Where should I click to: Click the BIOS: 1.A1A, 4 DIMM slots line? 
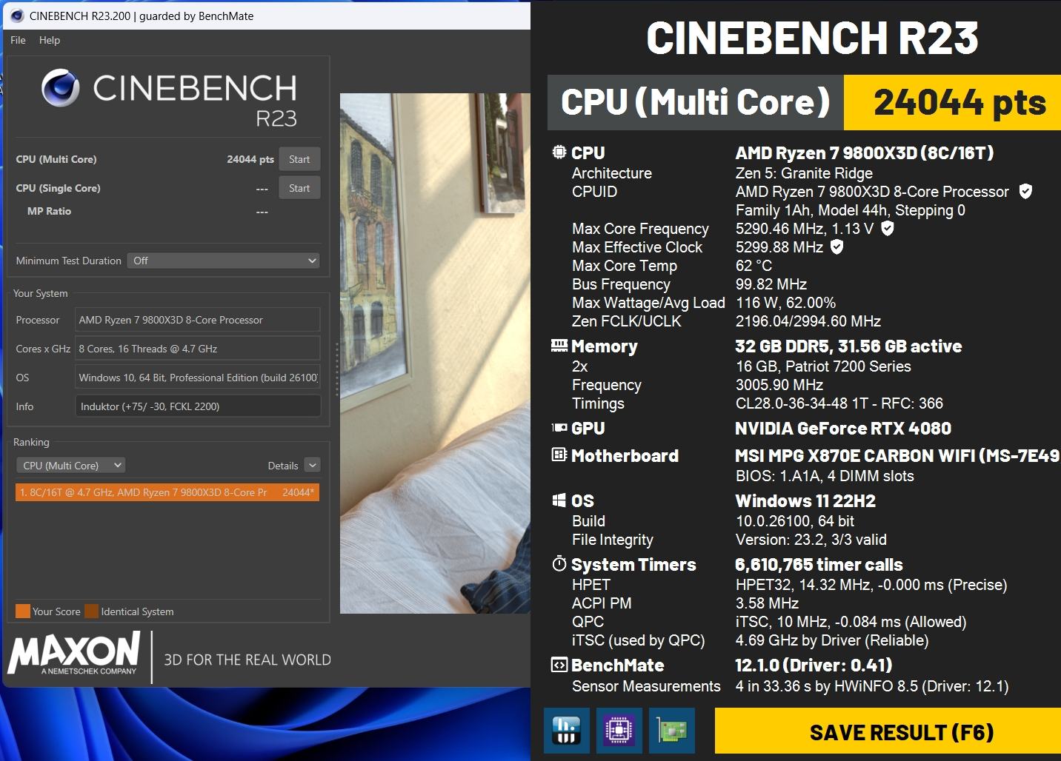(825, 476)
